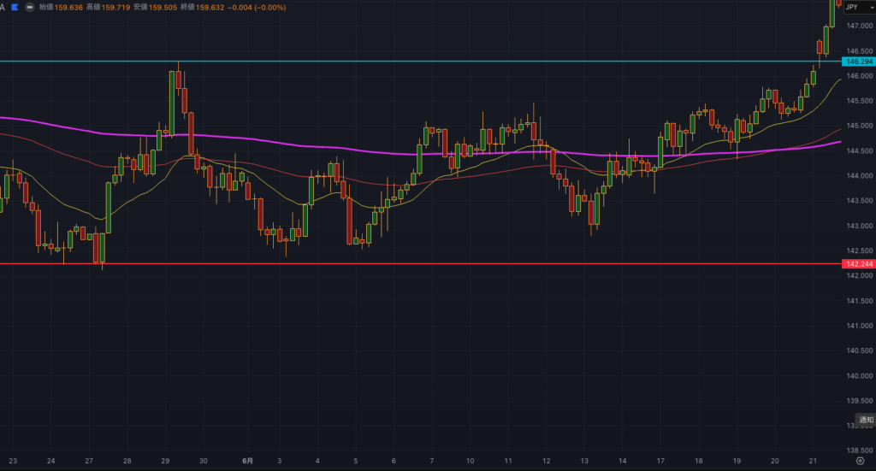Click the 144.000 level on the price axis

pyautogui.click(x=857, y=176)
